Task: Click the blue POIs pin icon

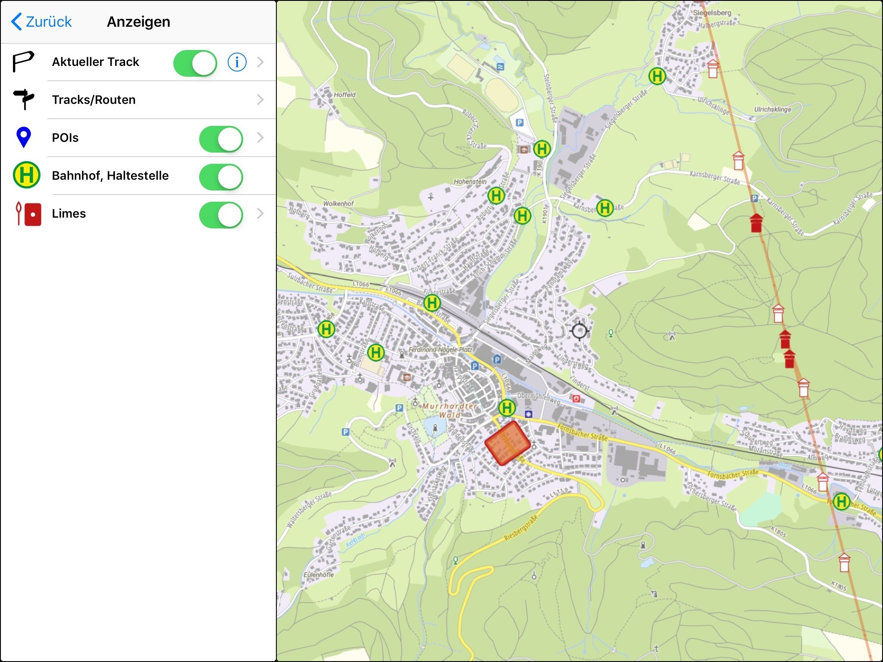Action: click(x=24, y=137)
